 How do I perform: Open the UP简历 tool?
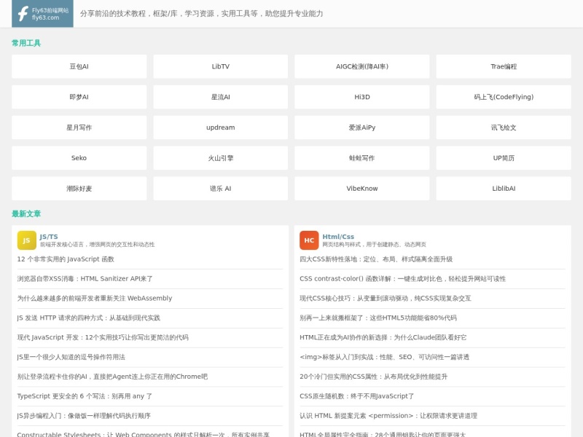pos(504,158)
